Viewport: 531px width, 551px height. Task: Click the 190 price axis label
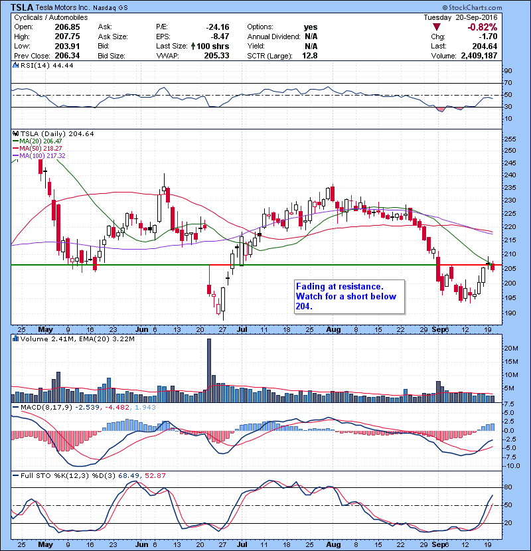(x=510, y=313)
